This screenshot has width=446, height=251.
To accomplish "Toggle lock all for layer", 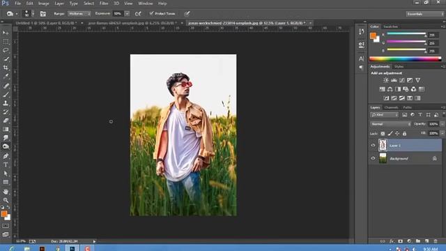I will tap(404, 133).
